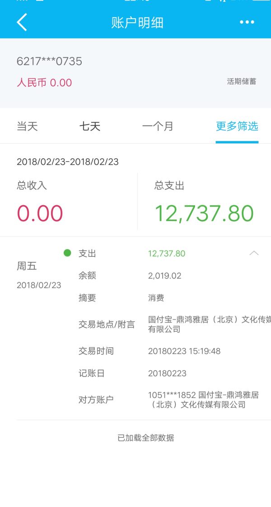Image resolution: width=271 pixels, height=507 pixels.
Task: Open the 更多筛选 filter tab
Action: click(x=237, y=126)
